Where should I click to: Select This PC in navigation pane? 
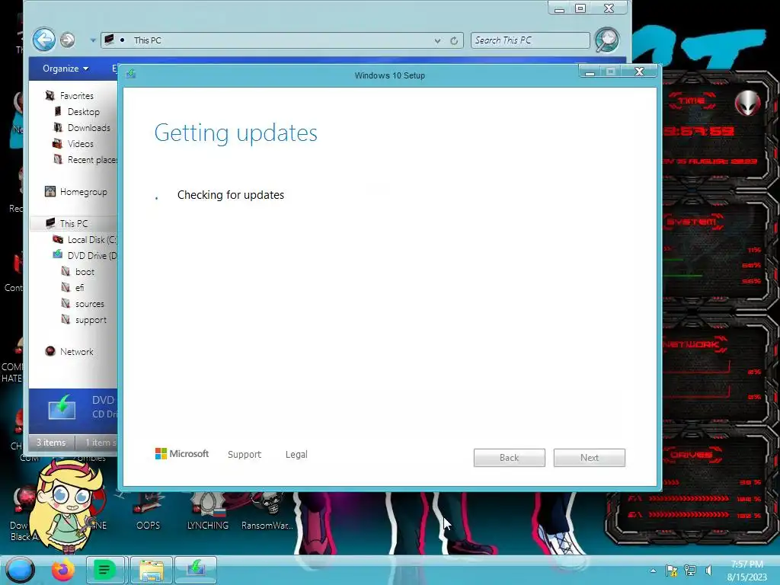74,223
